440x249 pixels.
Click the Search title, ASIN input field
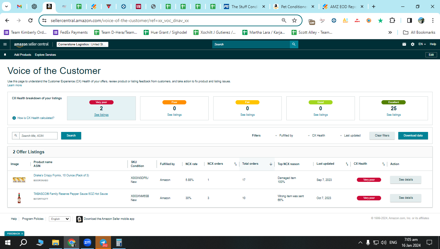[38, 136]
